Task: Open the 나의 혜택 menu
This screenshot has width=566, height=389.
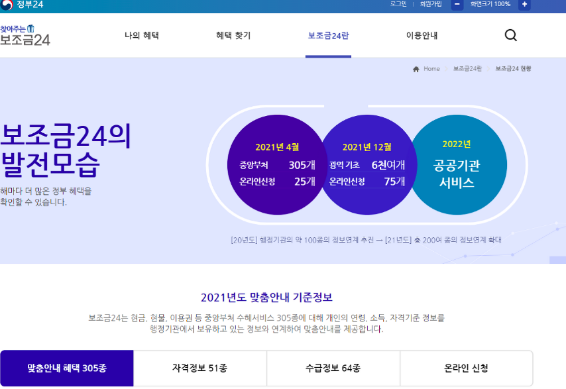Action: [x=142, y=35]
